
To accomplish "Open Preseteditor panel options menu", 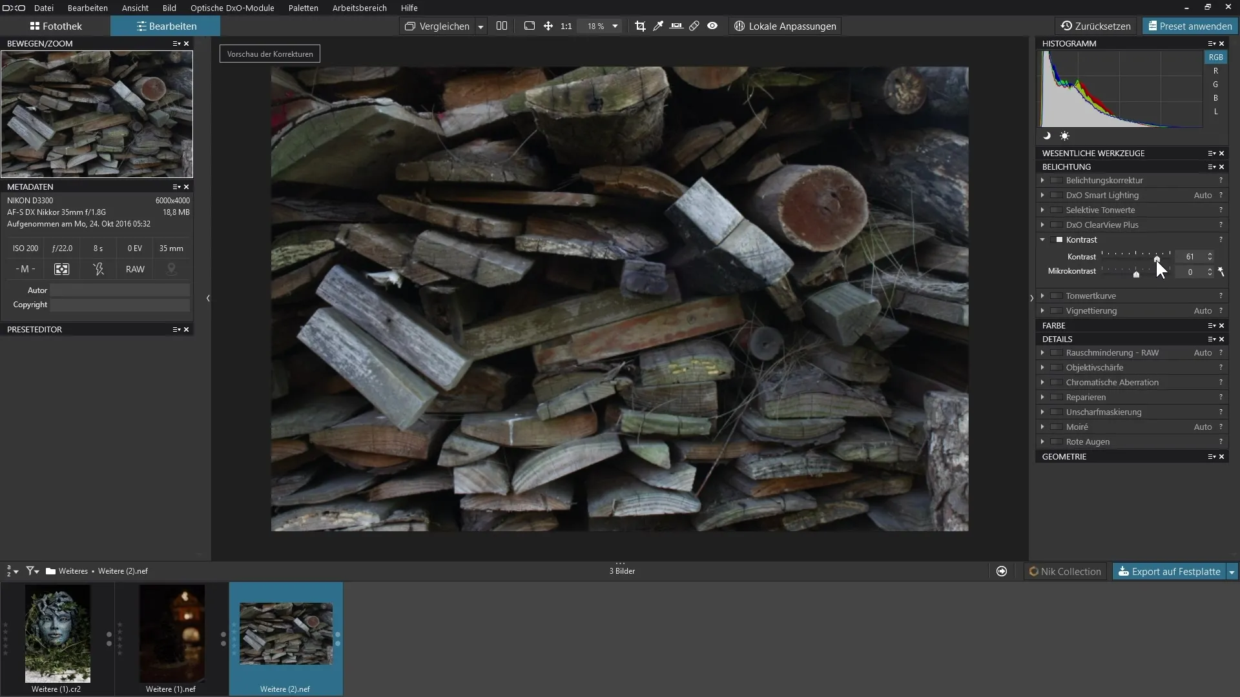I will point(176,330).
